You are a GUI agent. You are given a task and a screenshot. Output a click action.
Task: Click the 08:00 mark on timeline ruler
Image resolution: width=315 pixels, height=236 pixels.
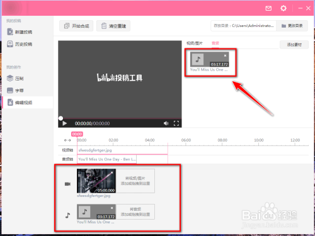click(222, 140)
